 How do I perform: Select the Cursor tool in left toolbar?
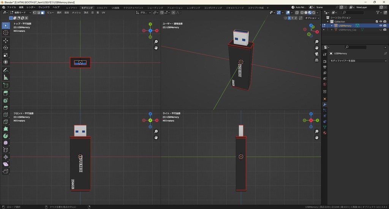tap(6, 33)
